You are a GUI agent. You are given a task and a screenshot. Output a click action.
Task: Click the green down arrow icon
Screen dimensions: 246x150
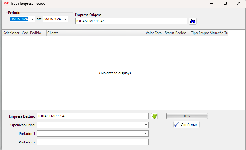154,116
